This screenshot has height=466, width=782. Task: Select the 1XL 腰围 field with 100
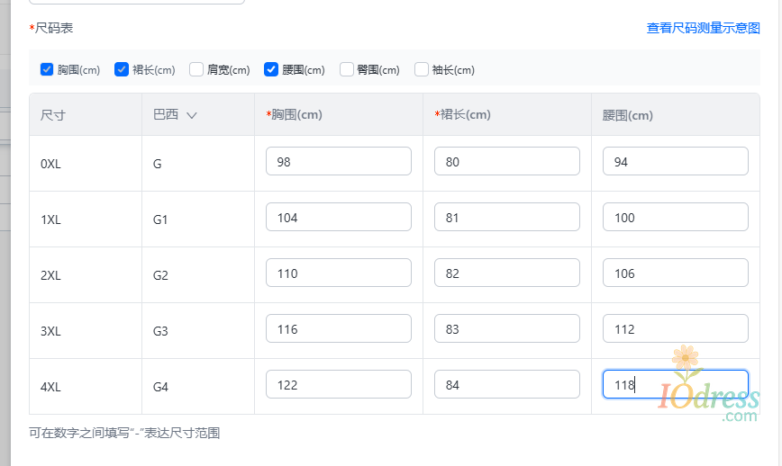point(675,218)
